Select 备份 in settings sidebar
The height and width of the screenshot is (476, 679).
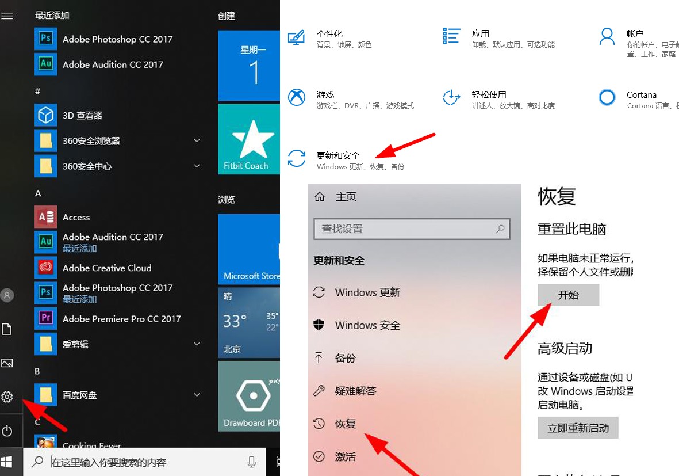click(x=334, y=358)
